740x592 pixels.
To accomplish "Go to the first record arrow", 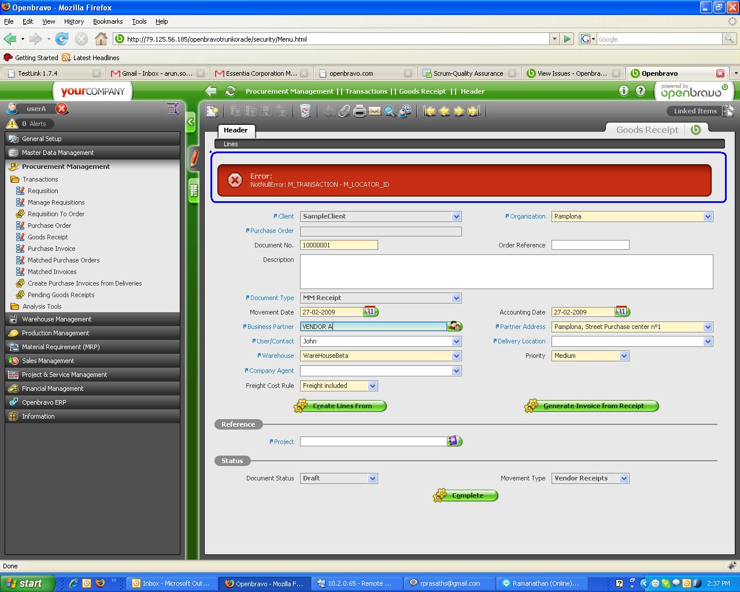I will pyautogui.click(x=429, y=111).
